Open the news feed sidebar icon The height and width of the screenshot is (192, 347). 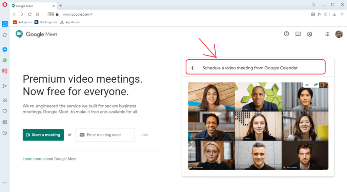click(5, 122)
